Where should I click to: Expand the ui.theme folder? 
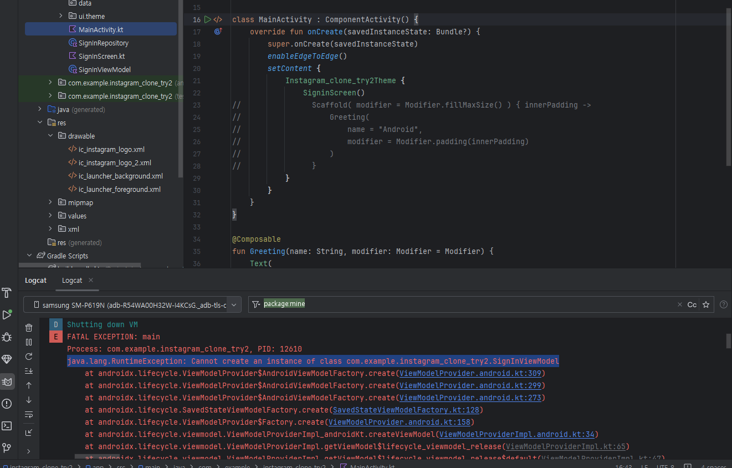(61, 16)
